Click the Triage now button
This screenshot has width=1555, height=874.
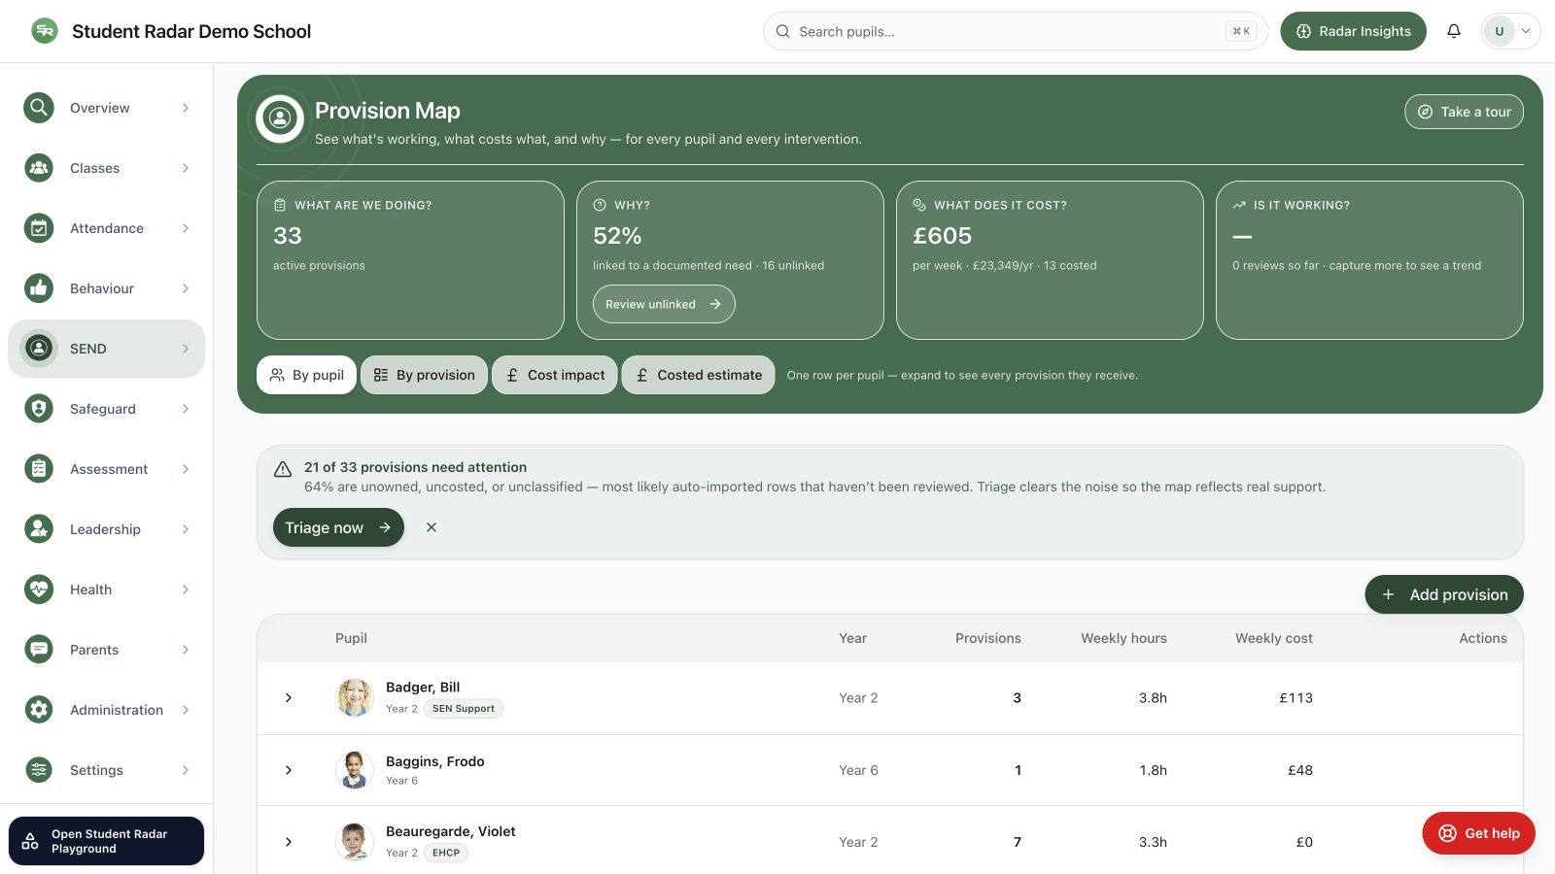point(338,527)
